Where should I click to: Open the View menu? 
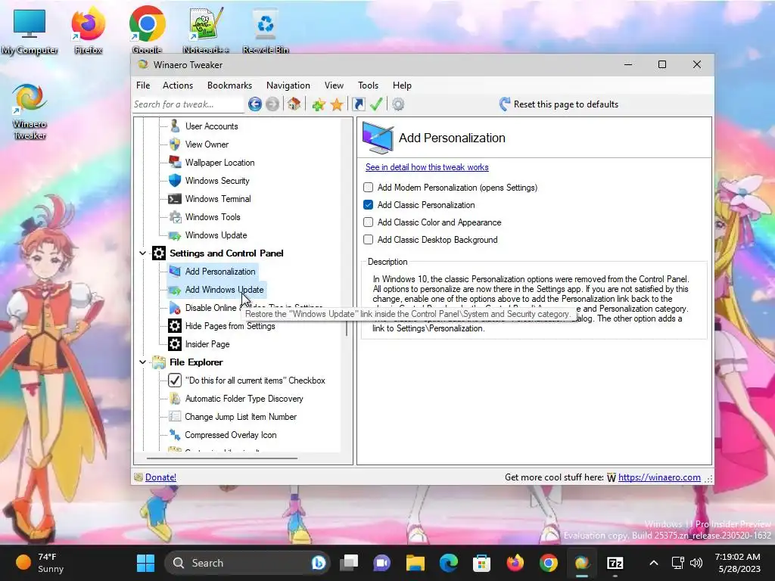334,85
